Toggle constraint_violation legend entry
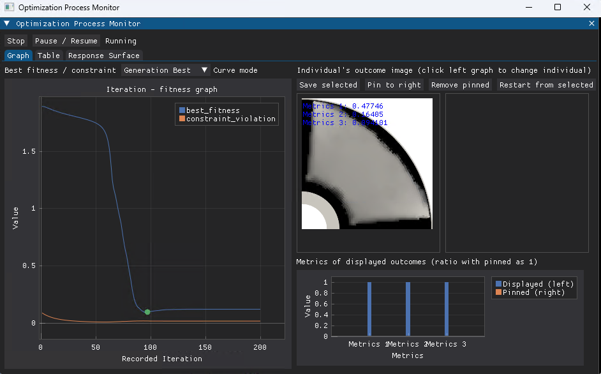 click(x=227, y=119)
